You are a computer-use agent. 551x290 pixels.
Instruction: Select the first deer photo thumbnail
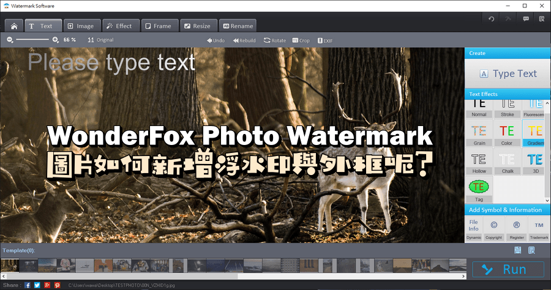coord(10,266)
